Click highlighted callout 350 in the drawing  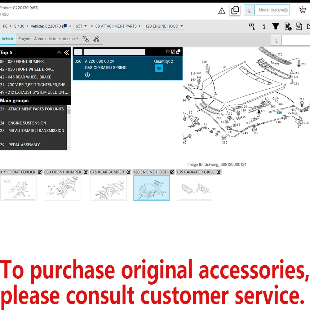tap(279, 113)
